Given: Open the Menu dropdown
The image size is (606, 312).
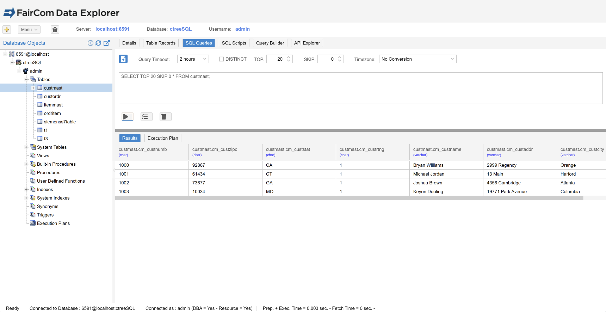Looking at the screenshot, I should [x=29, y=30].
